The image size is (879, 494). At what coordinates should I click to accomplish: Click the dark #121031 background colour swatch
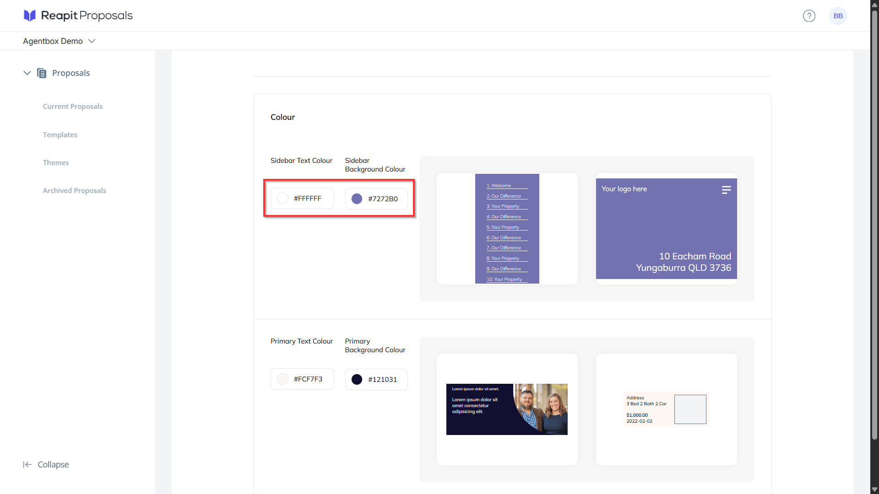[357, 380]
